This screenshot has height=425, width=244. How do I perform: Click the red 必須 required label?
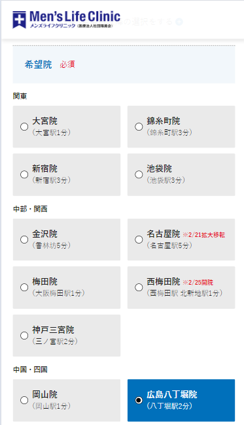click(x=67, y=65)
